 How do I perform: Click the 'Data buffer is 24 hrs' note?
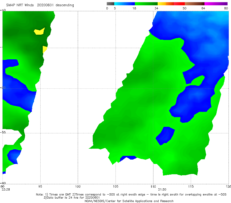click(72, 198)
